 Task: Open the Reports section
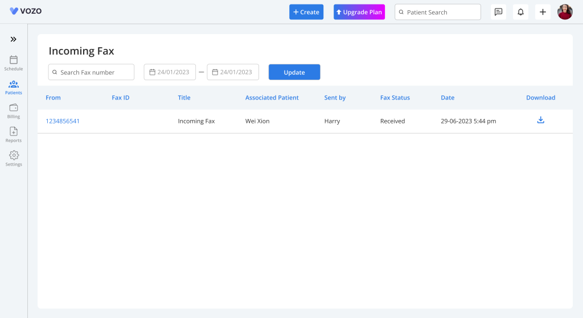click(x=14, y=134)
